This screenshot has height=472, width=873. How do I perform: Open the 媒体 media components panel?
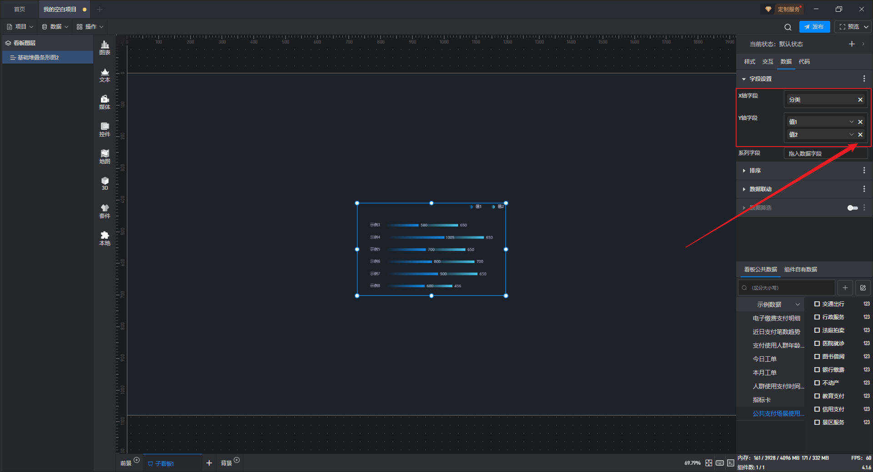point(105,102)
